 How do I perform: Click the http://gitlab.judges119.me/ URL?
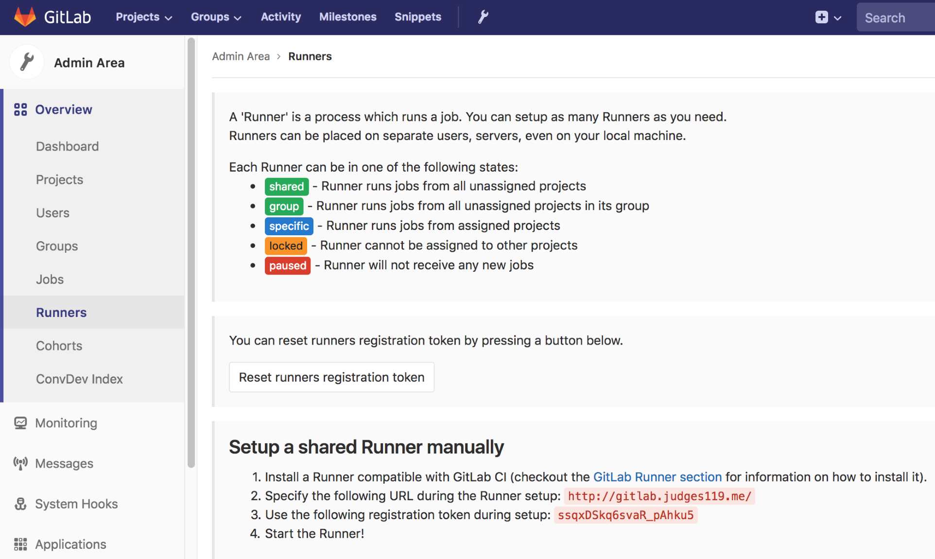[659, 496]
